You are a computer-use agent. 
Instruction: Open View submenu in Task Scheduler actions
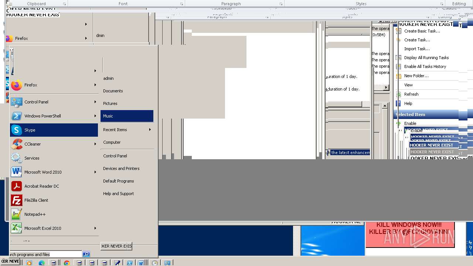click(x=408, y=85)
